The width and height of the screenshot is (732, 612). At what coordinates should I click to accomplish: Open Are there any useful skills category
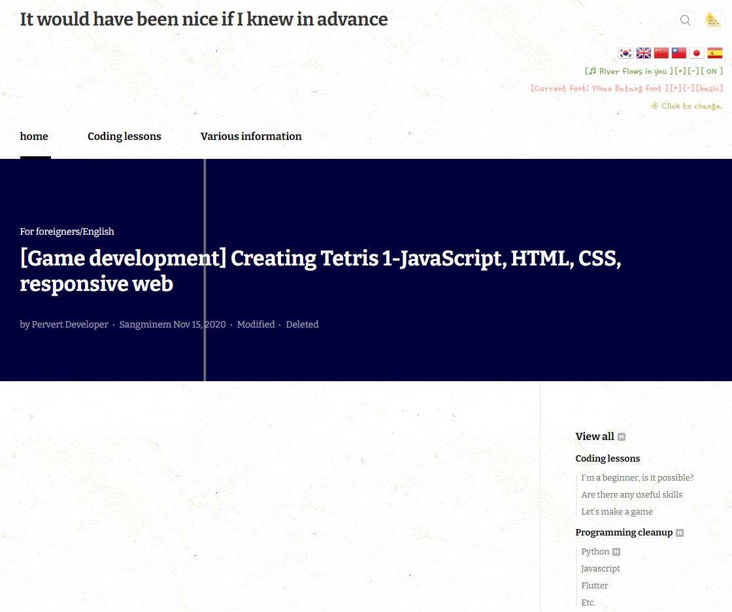pyautogui.click(x=631, y=494)
